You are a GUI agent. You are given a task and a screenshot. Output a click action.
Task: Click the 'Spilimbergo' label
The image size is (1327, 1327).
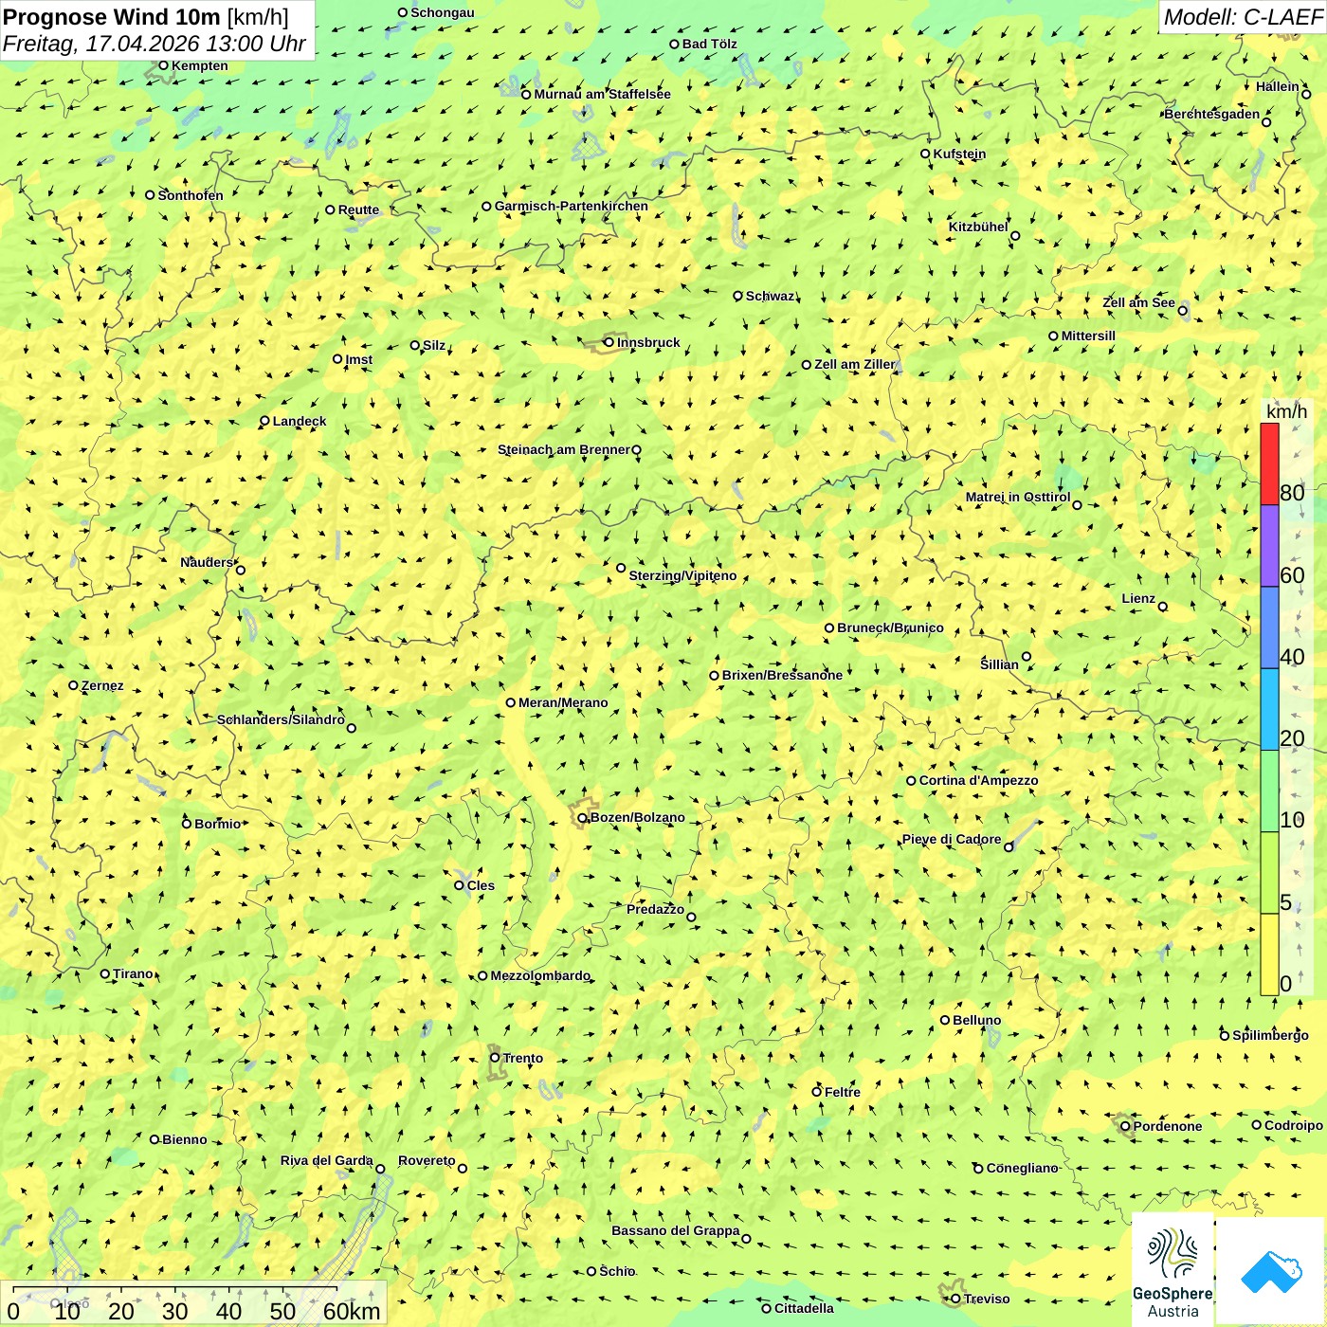point(1270,1035)
